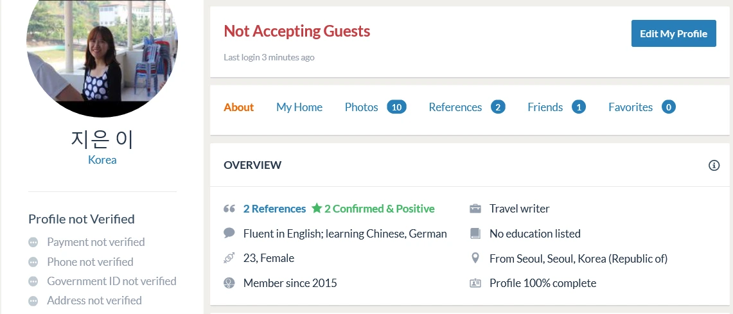Click the member since 2015 icon

(229, 283)
